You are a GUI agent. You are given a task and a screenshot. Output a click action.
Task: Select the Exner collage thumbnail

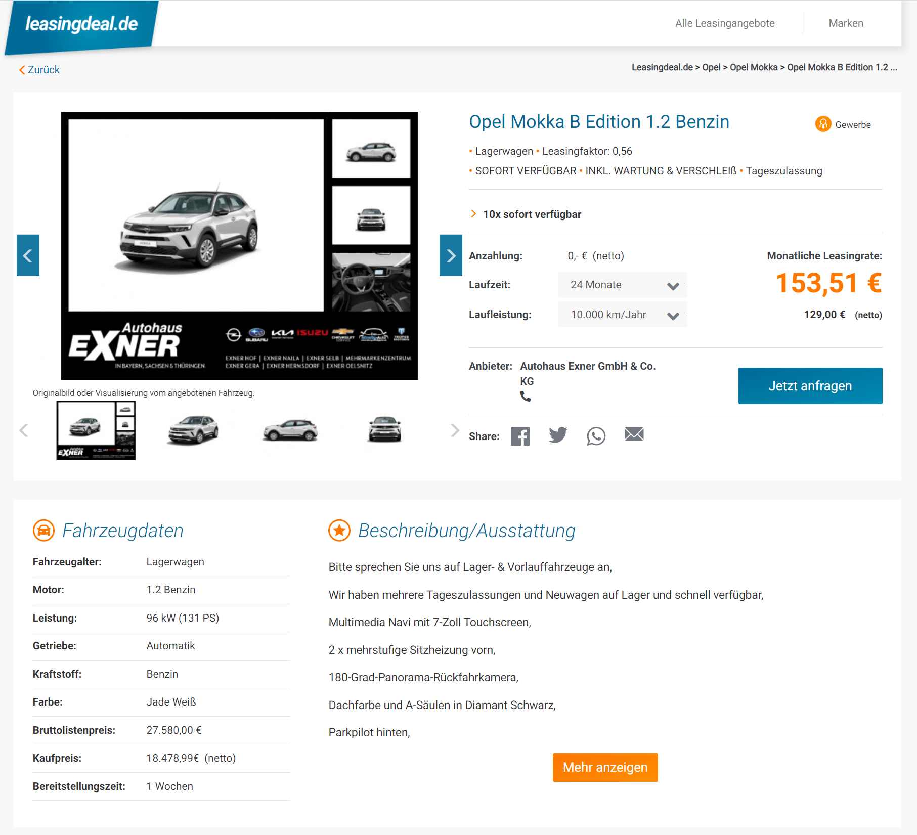(x=96, y=430)
